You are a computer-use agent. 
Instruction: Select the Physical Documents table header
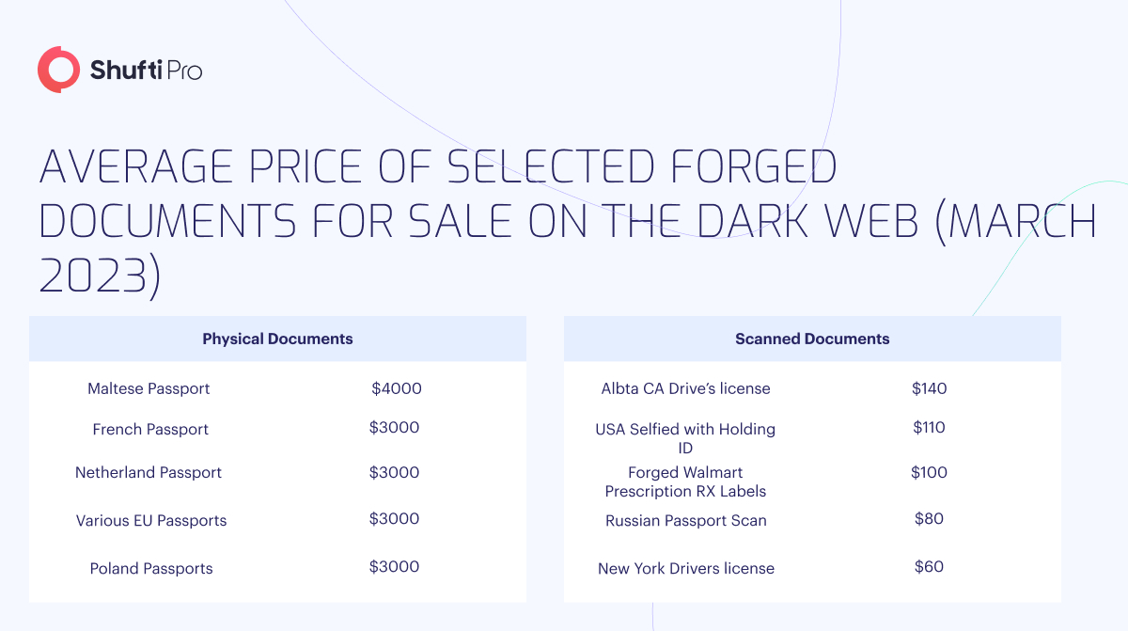coord(277,339)
